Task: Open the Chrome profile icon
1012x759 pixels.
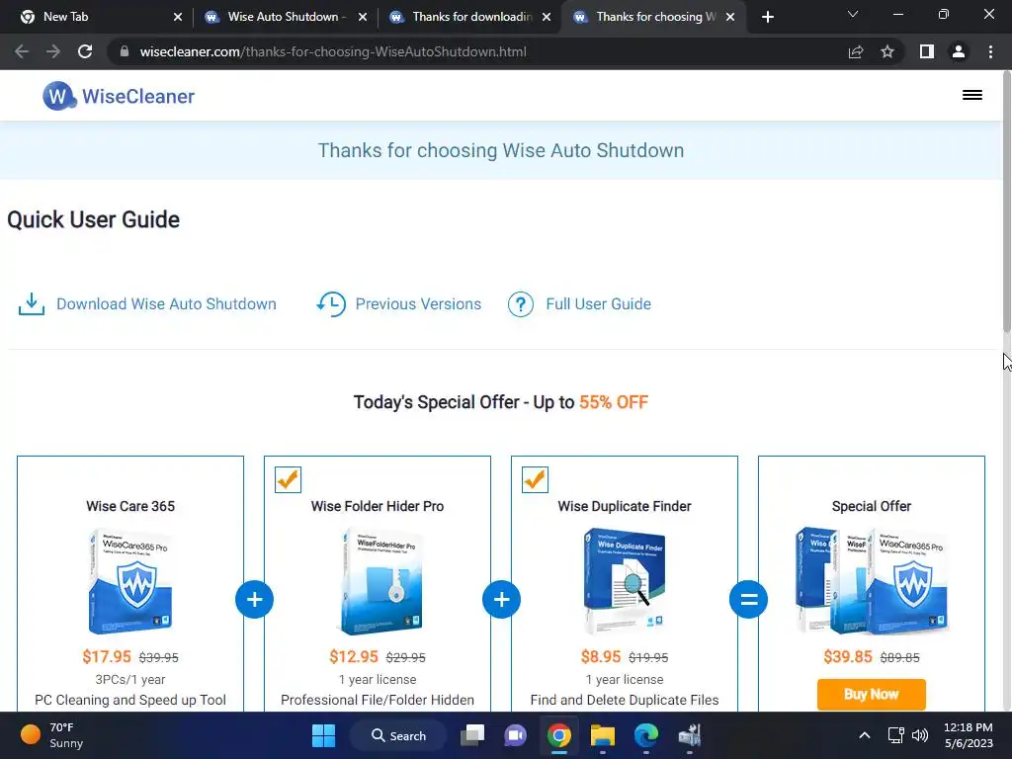Action: point(959,51)
